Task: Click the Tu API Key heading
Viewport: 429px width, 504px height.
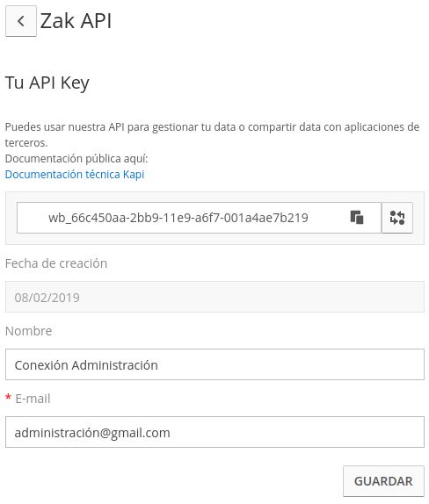Action: 47,83
